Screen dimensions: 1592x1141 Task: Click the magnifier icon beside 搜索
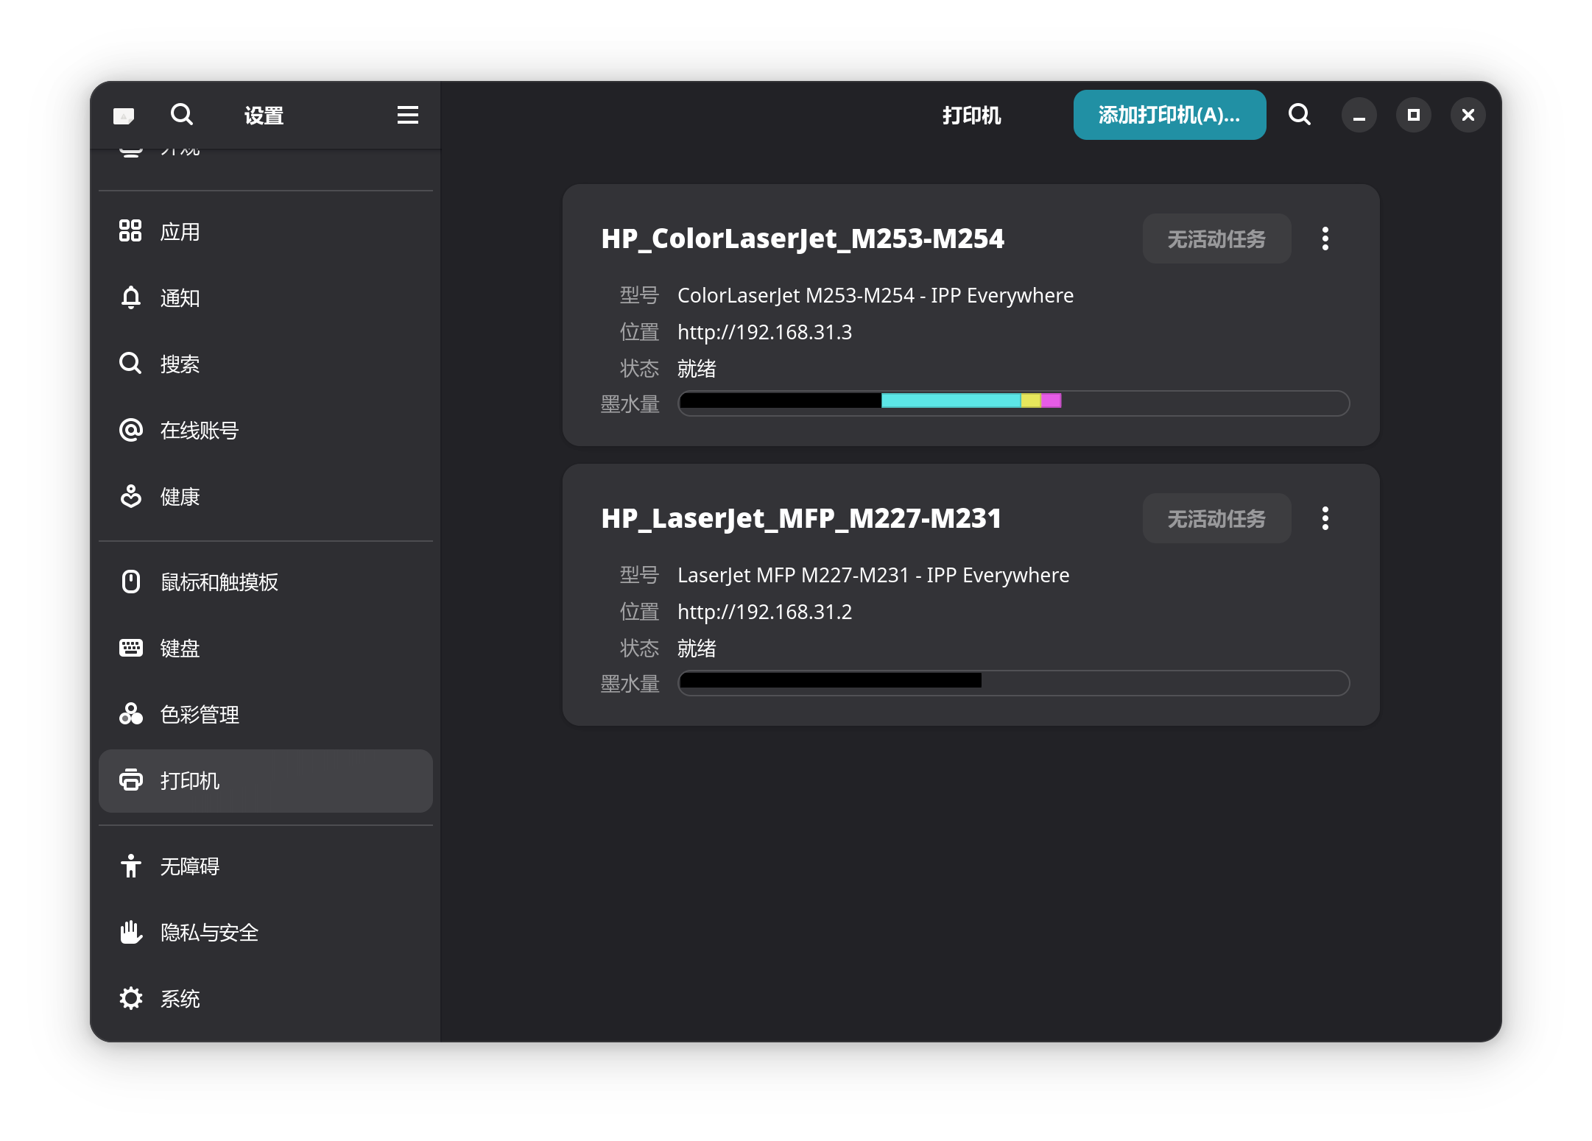(x=130, y=363)
